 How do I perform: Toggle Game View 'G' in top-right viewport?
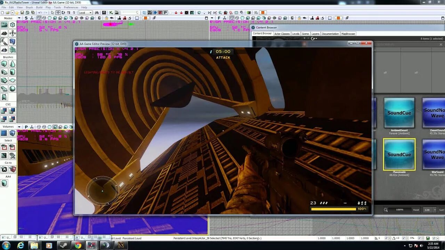coord(292,18)
